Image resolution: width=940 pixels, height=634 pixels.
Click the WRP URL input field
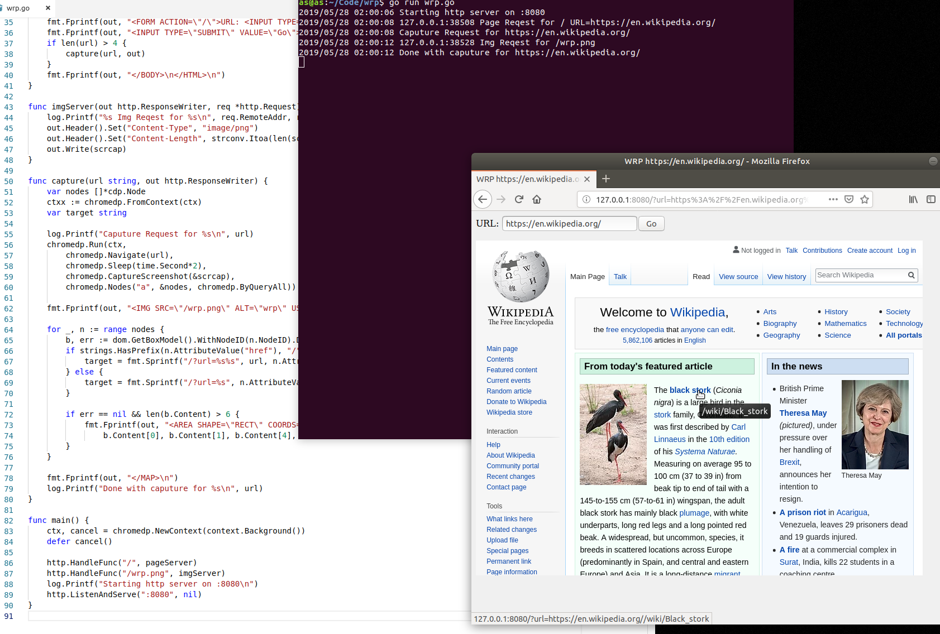tap(569, 224)
